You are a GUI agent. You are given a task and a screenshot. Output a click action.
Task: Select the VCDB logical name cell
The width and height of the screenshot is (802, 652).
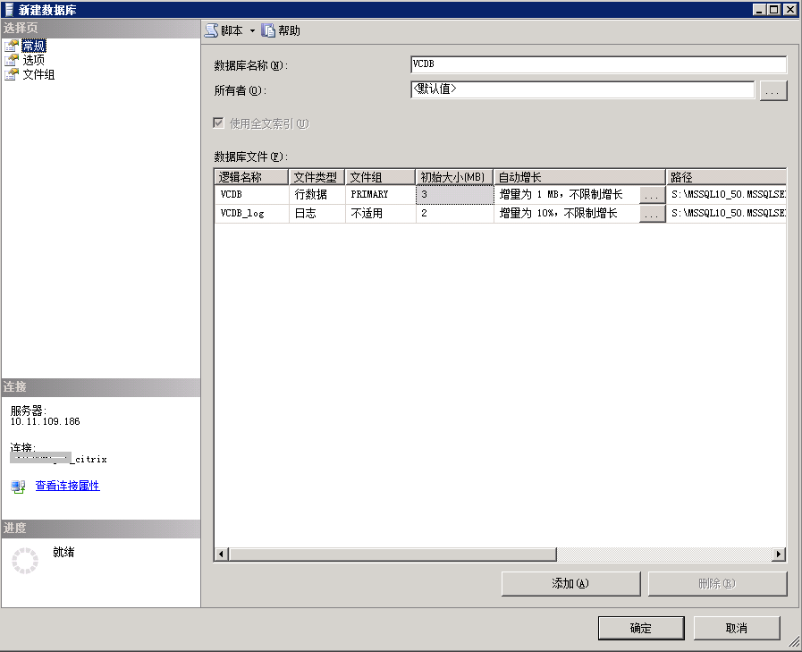tap(251, 194)
